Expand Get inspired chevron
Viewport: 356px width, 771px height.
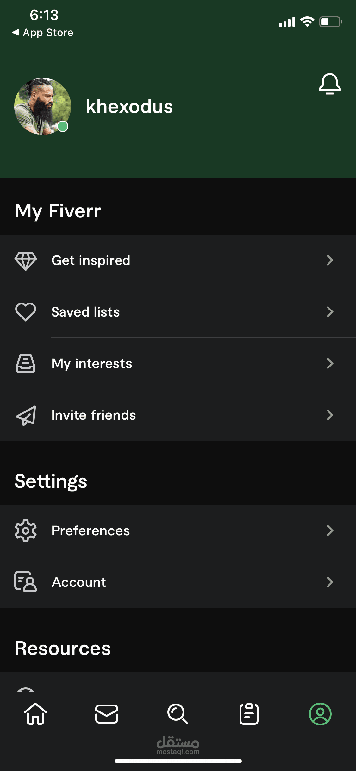(330, 260)
